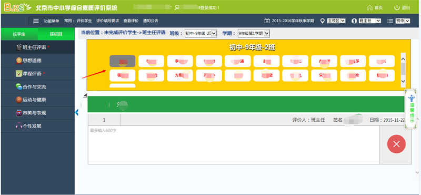Image resolution: width=421 pixels, height=195 pixels.
Task: Open 思想道德 medal icon item
Action: click(x=18, y=61)
